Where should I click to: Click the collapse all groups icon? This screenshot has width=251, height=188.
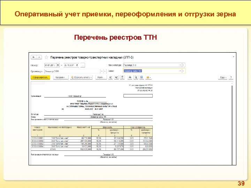click(x=116, y=77)
